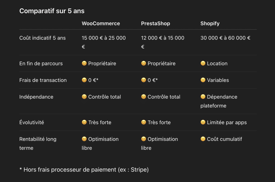The height and width of the screenshot is (182, 275).
Task: Click the Frais de transaction row label
Action: (43, 80)
